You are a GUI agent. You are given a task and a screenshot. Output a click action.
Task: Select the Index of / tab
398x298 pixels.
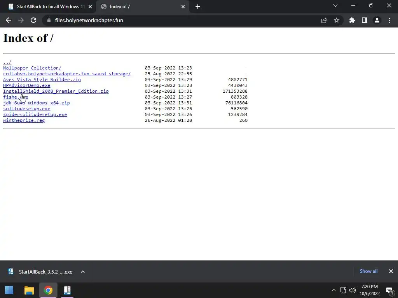coord(142,7)
